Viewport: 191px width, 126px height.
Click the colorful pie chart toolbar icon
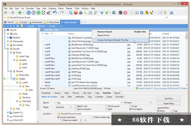[76, 13]
